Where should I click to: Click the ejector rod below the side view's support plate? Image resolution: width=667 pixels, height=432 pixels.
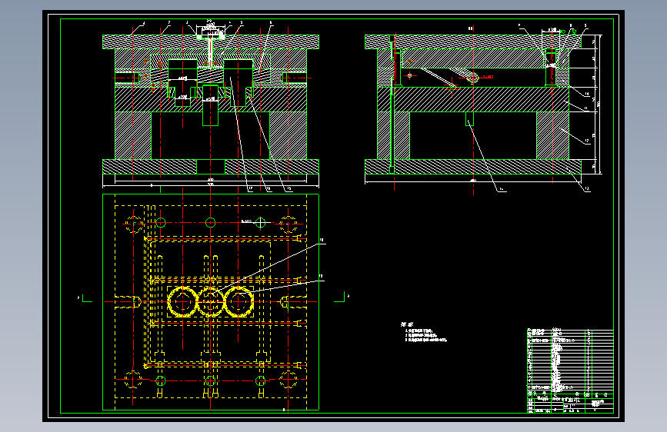pyautogui.click(x=469, y=118)
